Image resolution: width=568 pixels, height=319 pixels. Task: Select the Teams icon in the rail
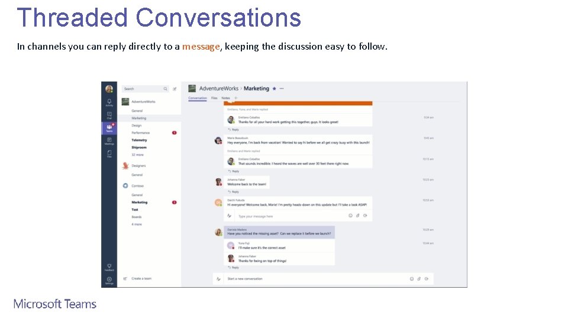[x=109, y=128]
